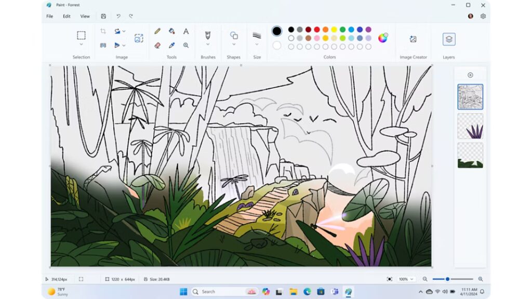Click the Flip image icon
The width and height of the screenshot is (532, 299).
pos(117,45)
